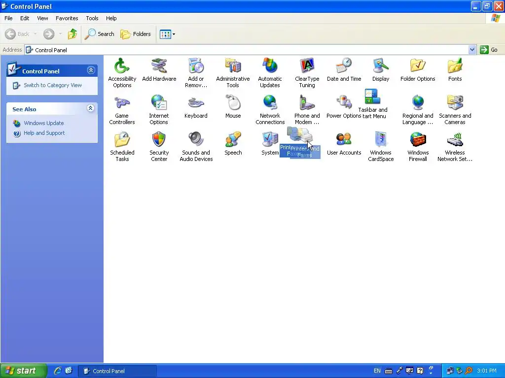Viewport: 505px width, 378px height.
Task: Open the View menu
Action: click(x=42, y=18)
